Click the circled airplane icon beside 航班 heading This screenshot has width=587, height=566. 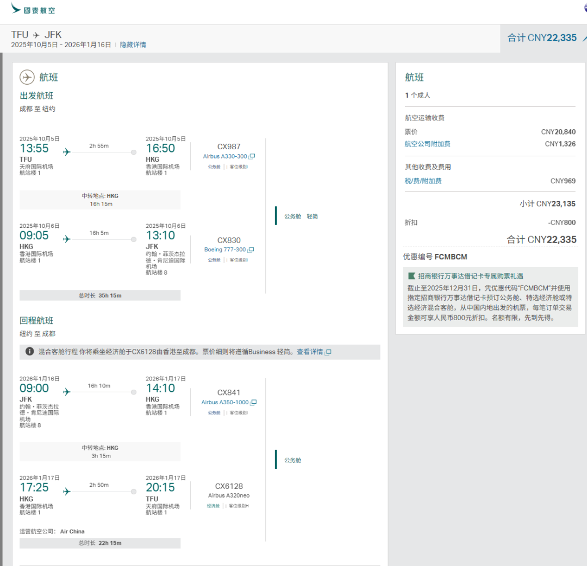coord(27,77)
